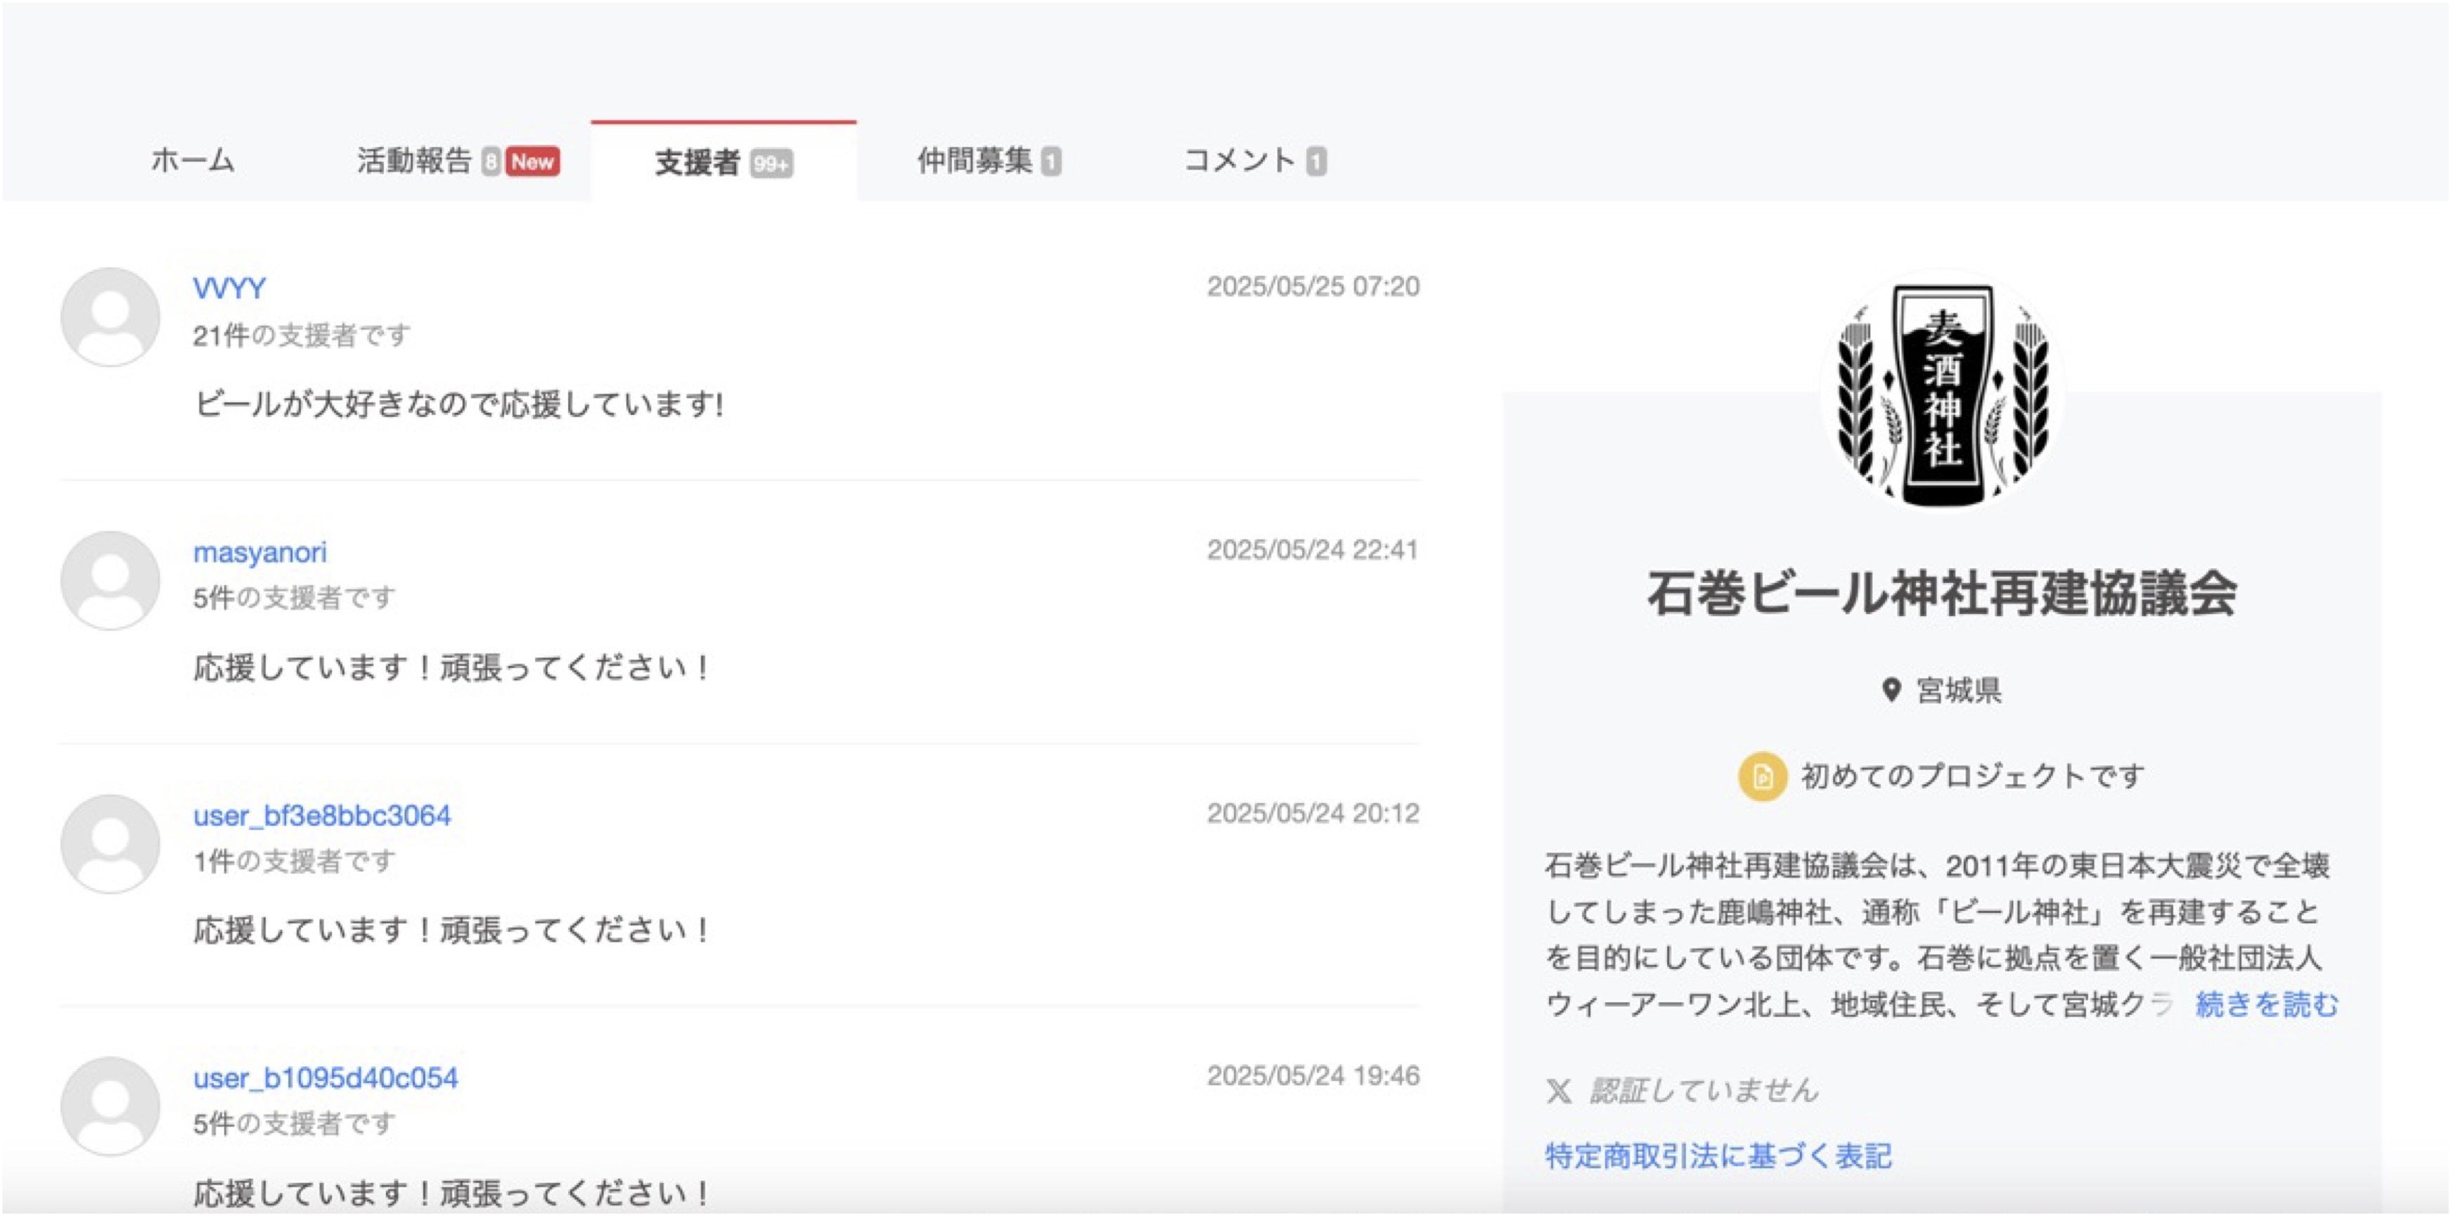This screenshot has width=2451, height=1216.
Task: Switch to the ホーム tab
Action: click(x=192, y=161)
